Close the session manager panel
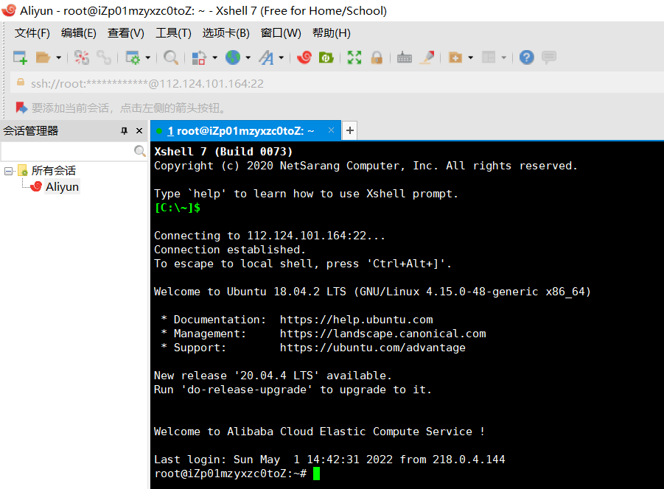The image size is (664, 489). click(139, 131)
